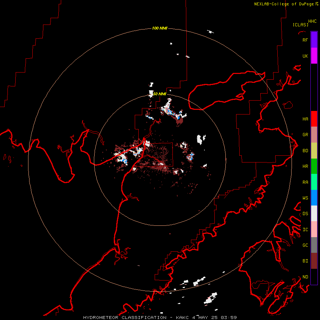Click the RA legend label
Screen dimensions: 320x320
(305, 182)
